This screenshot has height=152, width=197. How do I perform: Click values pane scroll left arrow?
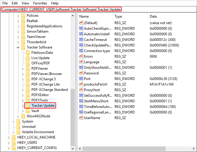click(80, 148)
